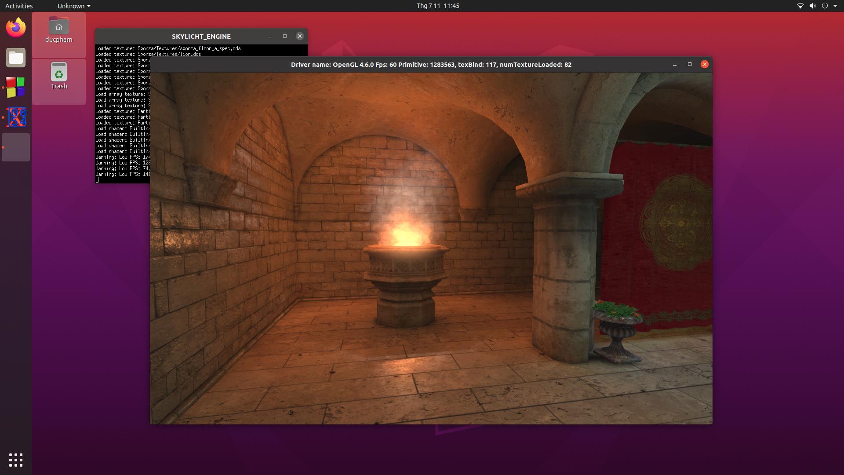Close the SKYLICHT_ENGINE terminal window
Screen dimensions: 844x475
pos(300,37)
